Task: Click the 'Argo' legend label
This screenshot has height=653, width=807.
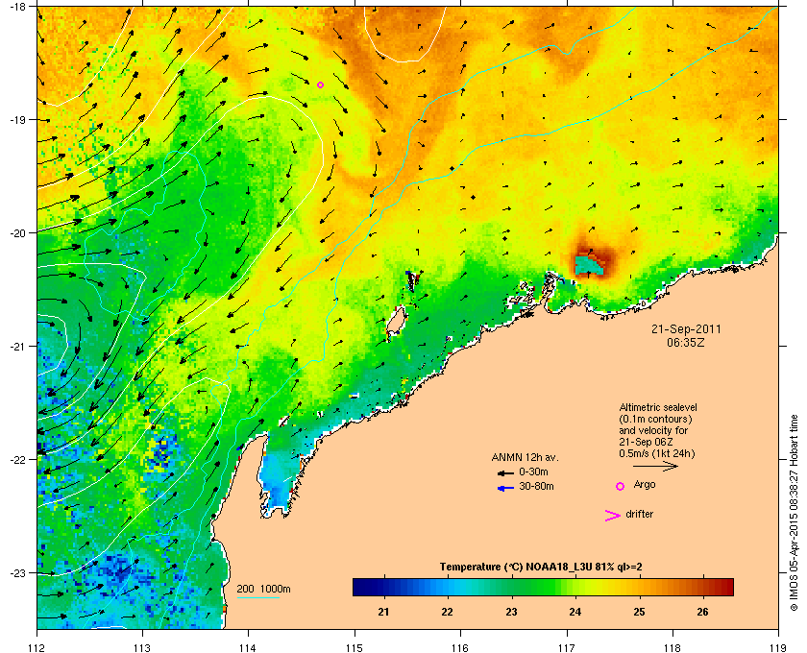Action: [x=645, y=485]
